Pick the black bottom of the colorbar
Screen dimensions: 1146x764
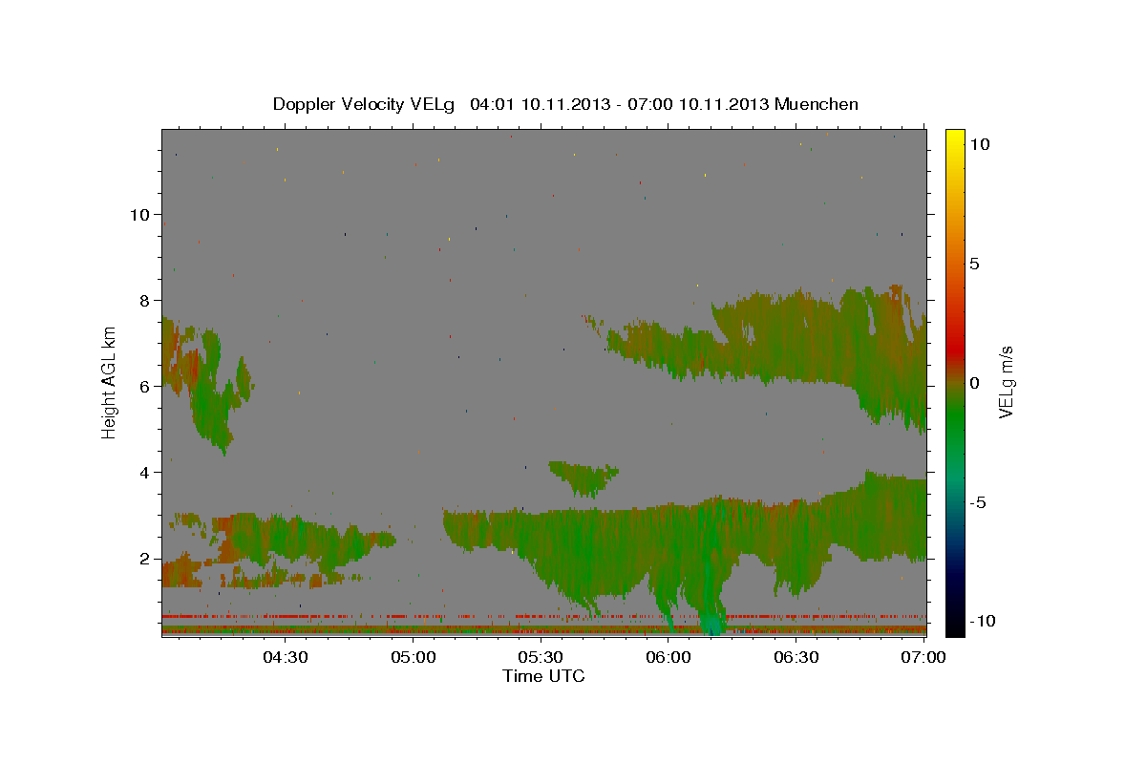pos(954,626)
